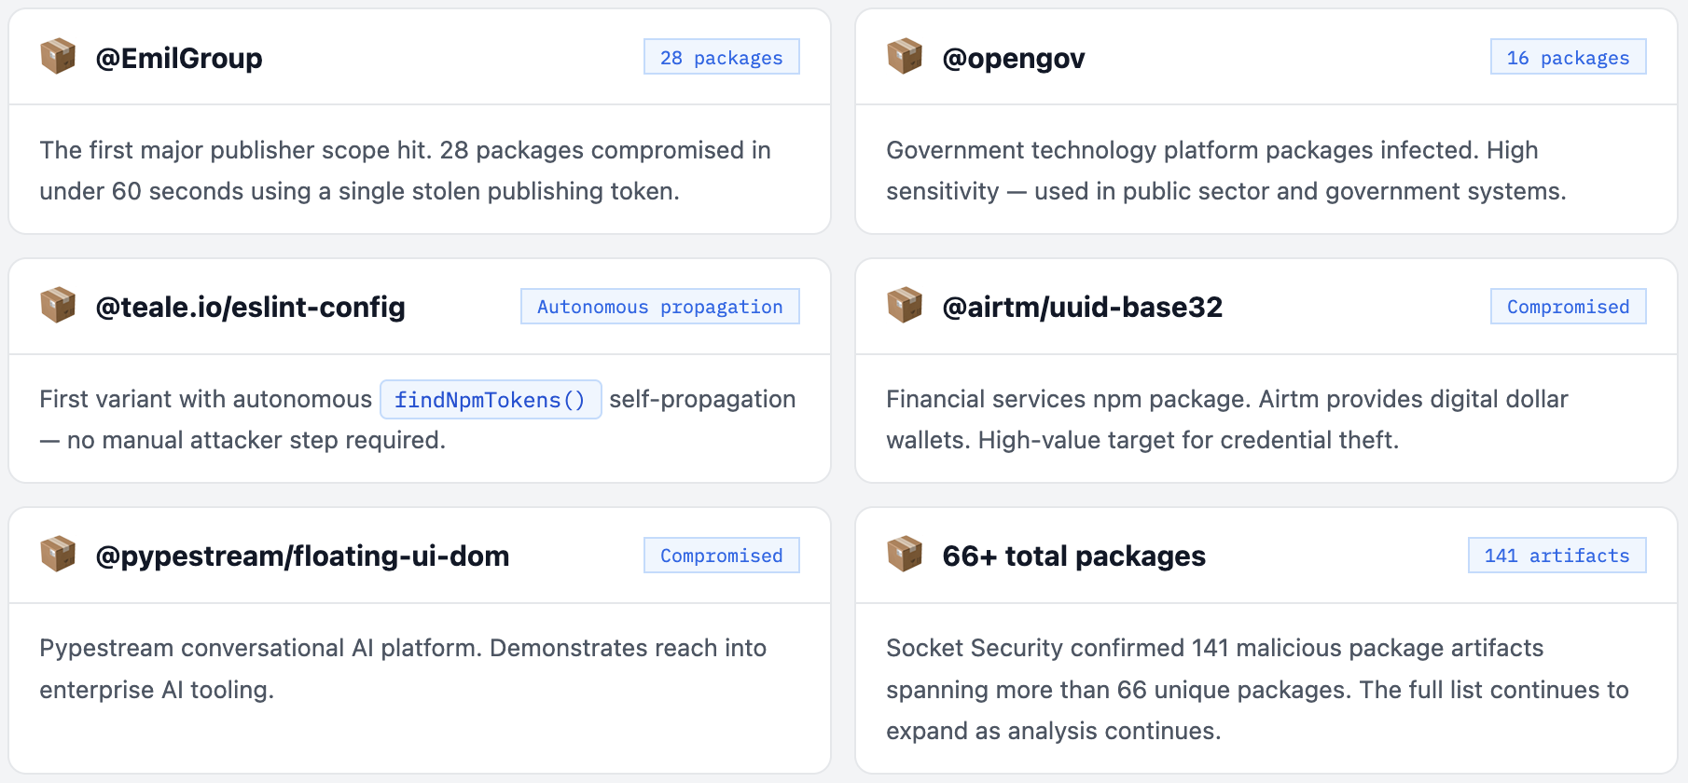The height and width of the screenshot is (783, 1688).
Task: Open the @airtm/uuid-base32 heading
Action: pos(1082,307)
